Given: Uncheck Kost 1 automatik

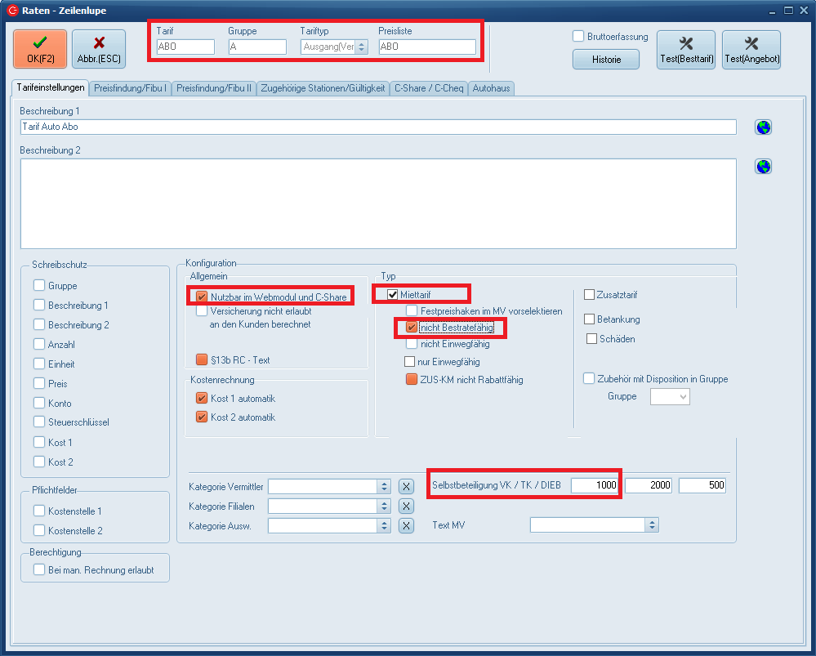Looking at the screenshot, I should coord(202,399).
